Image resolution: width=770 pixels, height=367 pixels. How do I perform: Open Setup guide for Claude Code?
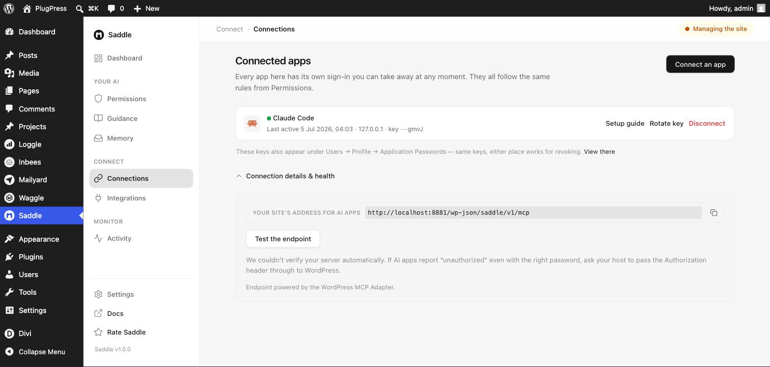[x=625, y=123]
